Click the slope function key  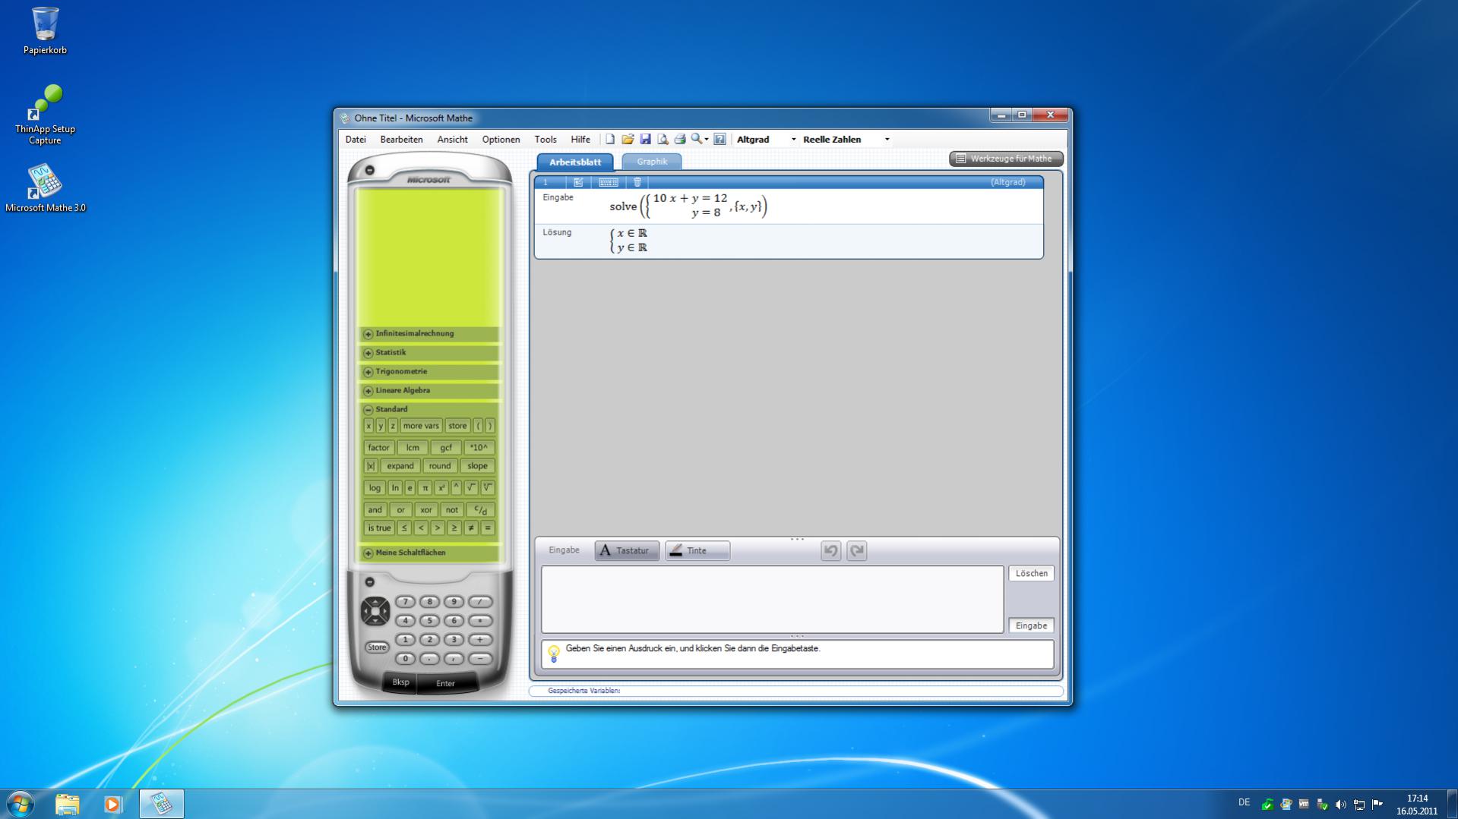coord(477,466)
